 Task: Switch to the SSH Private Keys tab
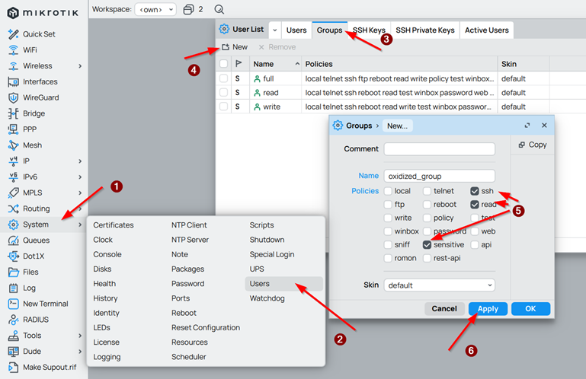coord(425,30)
